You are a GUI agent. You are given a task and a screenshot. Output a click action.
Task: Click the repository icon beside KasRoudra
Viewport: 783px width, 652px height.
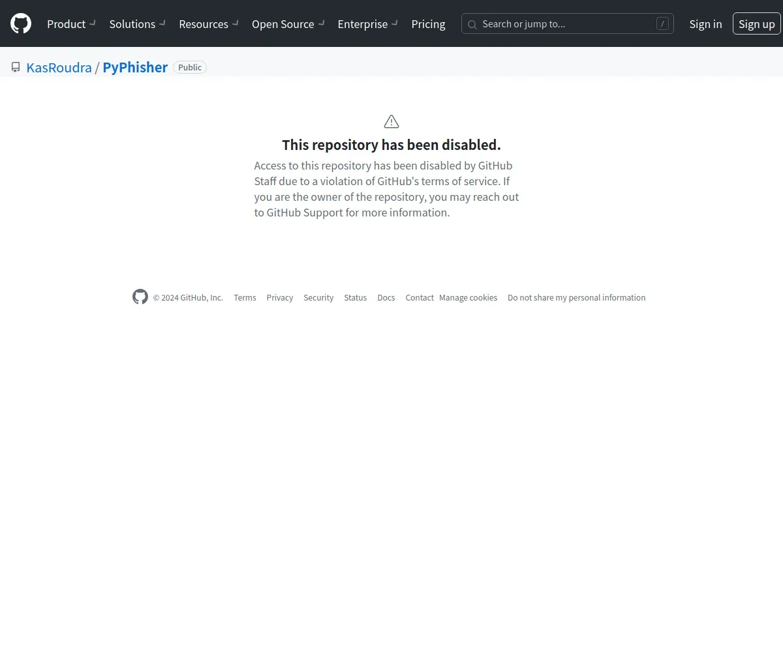pos(16,67)
